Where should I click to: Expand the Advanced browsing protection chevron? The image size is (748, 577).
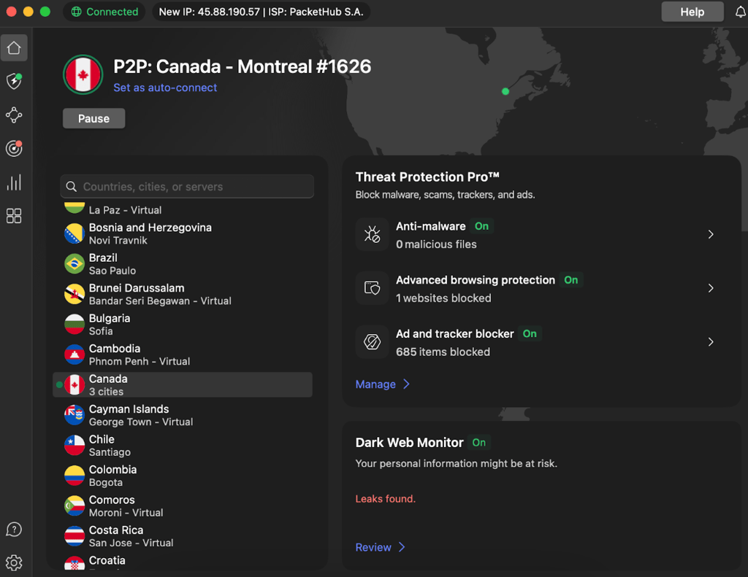(x=711, y=288)
